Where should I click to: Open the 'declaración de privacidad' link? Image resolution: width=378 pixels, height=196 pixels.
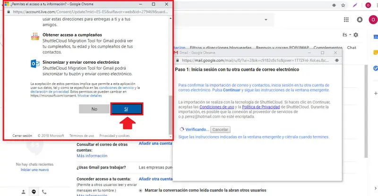point(50,92)
